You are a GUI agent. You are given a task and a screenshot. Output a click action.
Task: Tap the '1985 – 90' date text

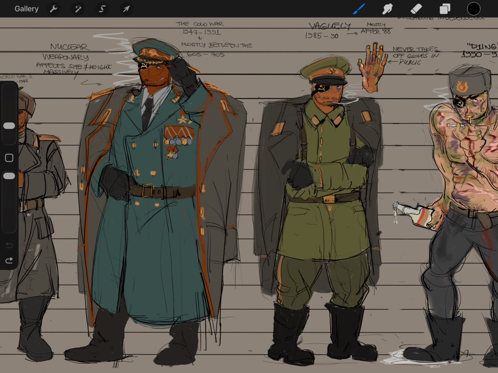tap(322, 36)
